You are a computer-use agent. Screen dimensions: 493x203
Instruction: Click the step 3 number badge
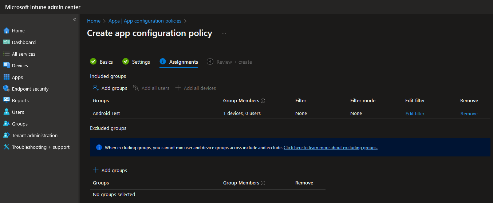(x=163, y=61)
